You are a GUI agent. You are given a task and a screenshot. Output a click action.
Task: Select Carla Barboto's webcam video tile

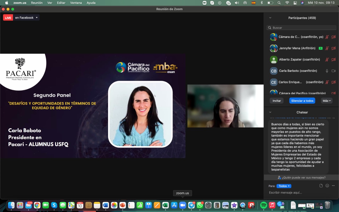(225, 106)
